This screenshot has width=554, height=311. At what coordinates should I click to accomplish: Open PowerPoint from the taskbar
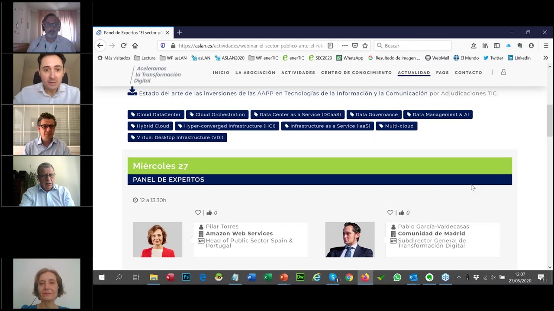pos(284,277)
